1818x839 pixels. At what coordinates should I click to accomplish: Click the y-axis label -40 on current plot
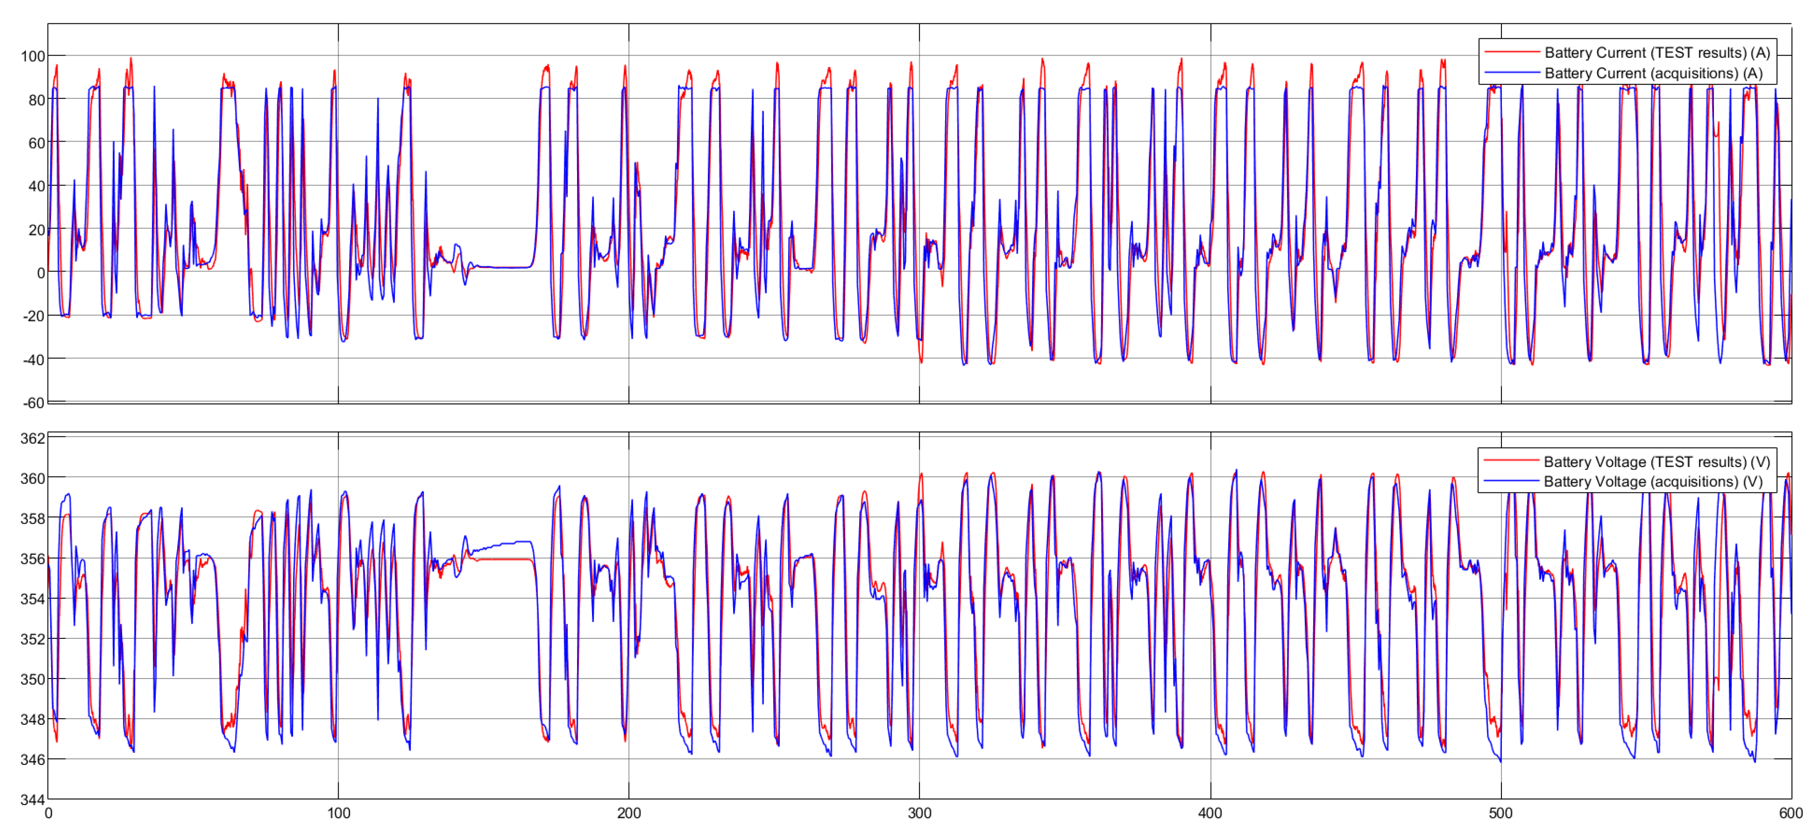point(33,360)
